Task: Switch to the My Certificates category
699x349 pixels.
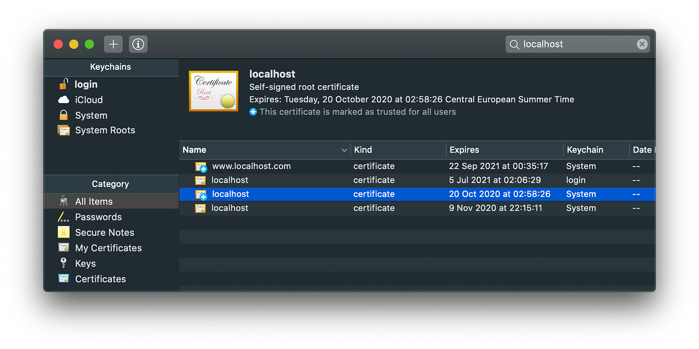Action: [x=107, y=248]
